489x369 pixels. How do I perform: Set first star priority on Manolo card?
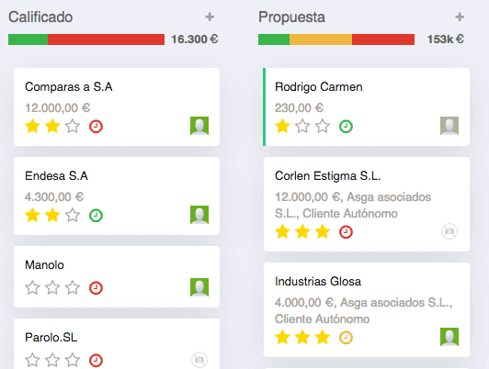tap(32, 287)
